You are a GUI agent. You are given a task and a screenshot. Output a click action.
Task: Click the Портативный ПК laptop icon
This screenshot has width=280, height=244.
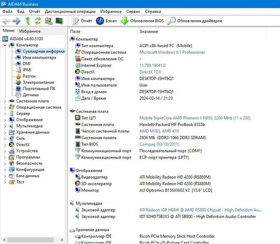pyautogui.click(x=18, y=89)
